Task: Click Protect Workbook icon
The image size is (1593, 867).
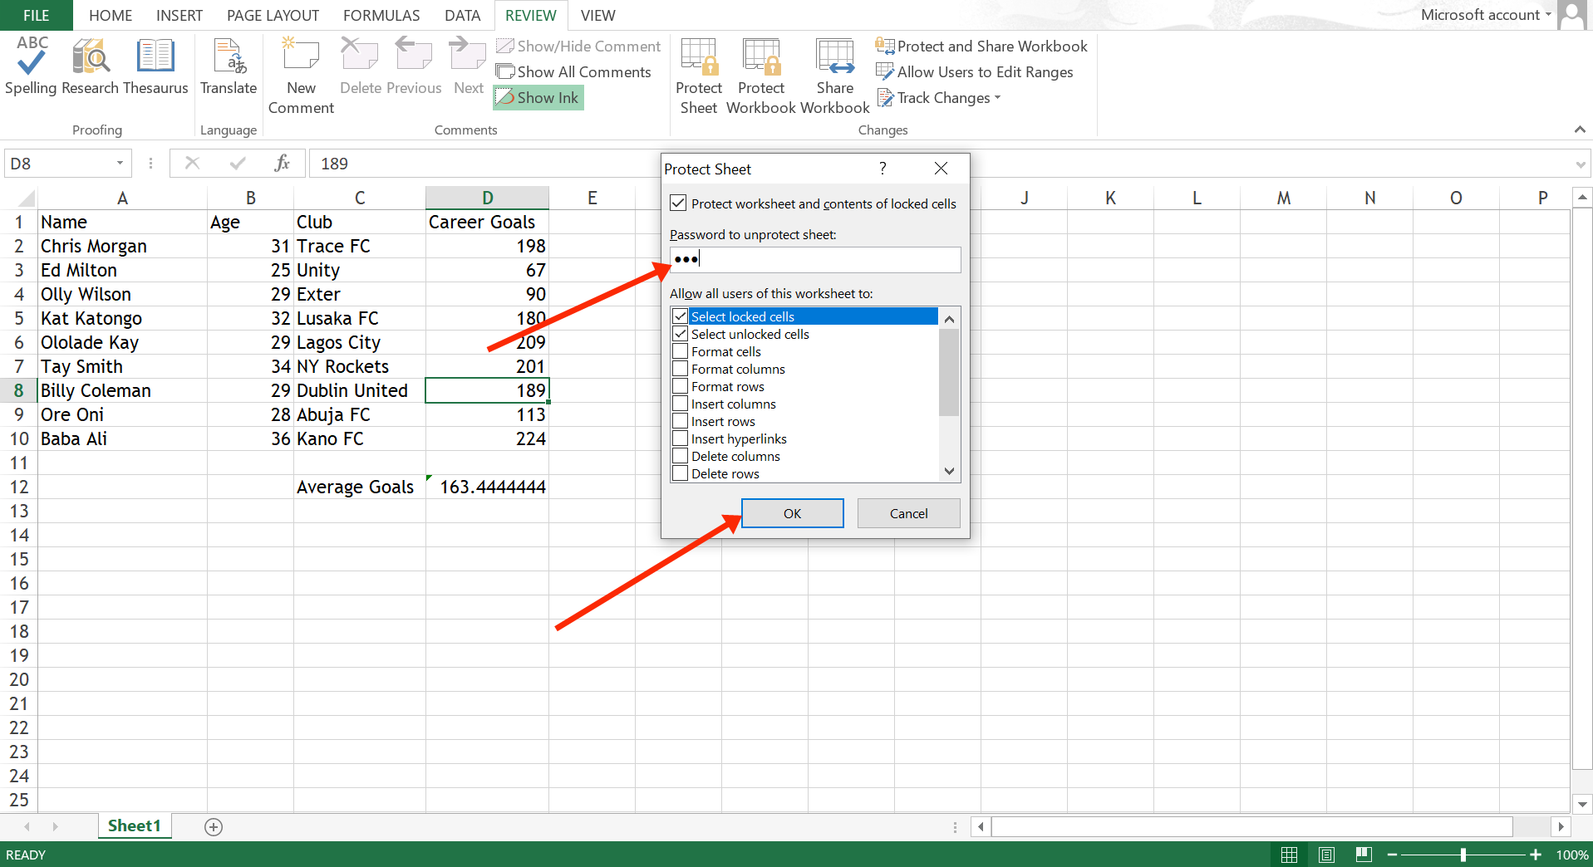Action: tap(761, 75)
